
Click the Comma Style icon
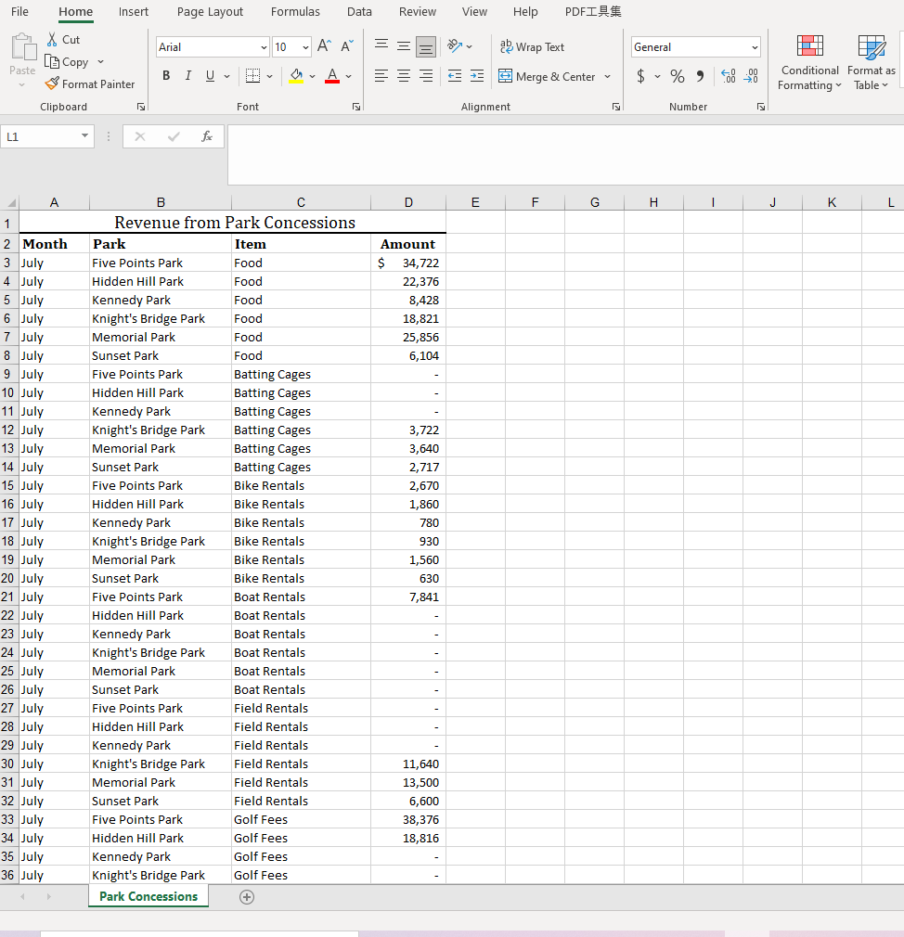(x=699, y=76)
